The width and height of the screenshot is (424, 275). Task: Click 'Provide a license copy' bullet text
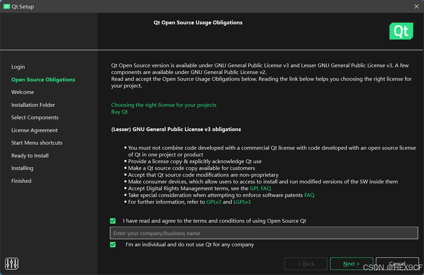click(195, 161)
